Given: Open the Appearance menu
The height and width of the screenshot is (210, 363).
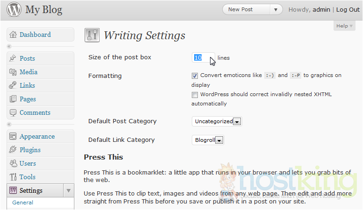Looking at the screenshot, I should click(x=37, y=136).
